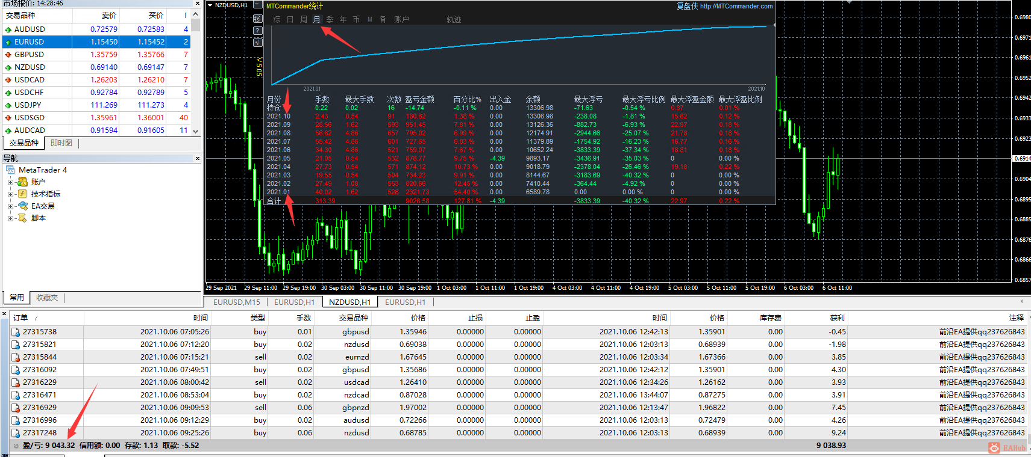Click the EA交易 expert advisor icon
1031x457 pixels.
click(22, 206)
